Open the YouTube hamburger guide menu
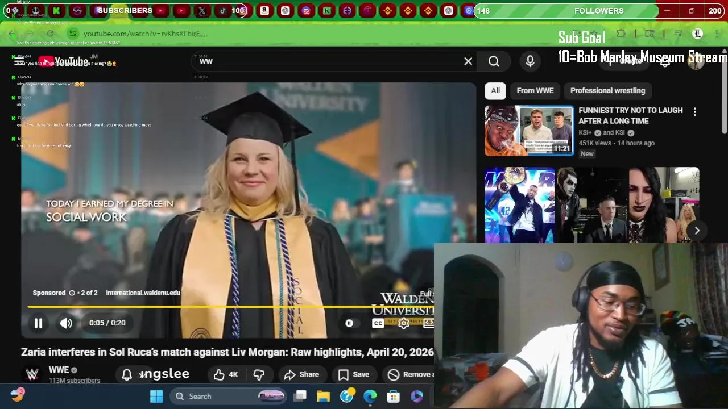The image size is (728, 409). click(x=19, y=61)
